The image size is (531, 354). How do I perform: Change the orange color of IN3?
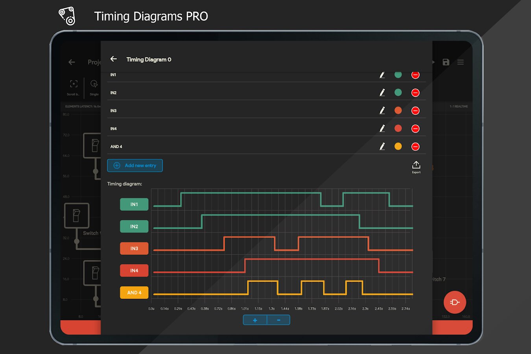click(398, 111)
